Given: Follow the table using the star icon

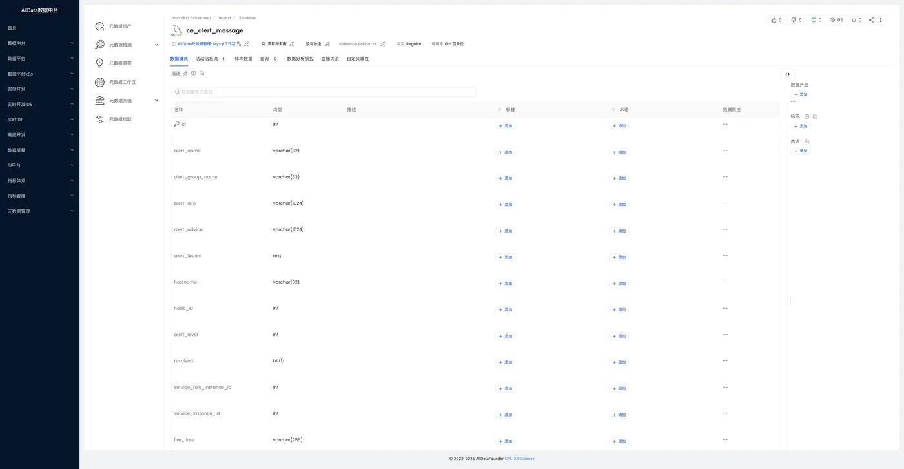Looking at the screenshot, I should coord(856,20).
